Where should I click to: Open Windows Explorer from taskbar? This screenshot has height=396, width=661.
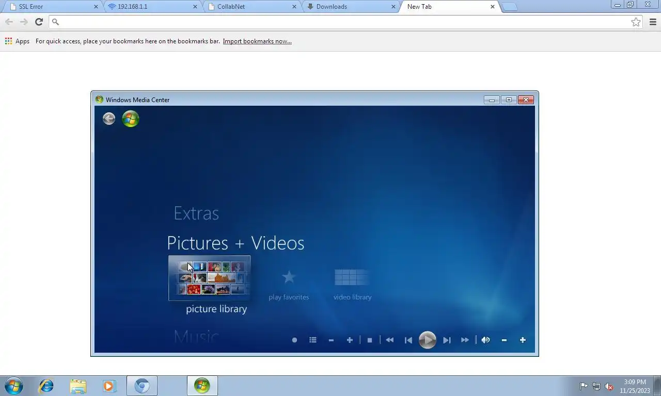coord(78,386)
